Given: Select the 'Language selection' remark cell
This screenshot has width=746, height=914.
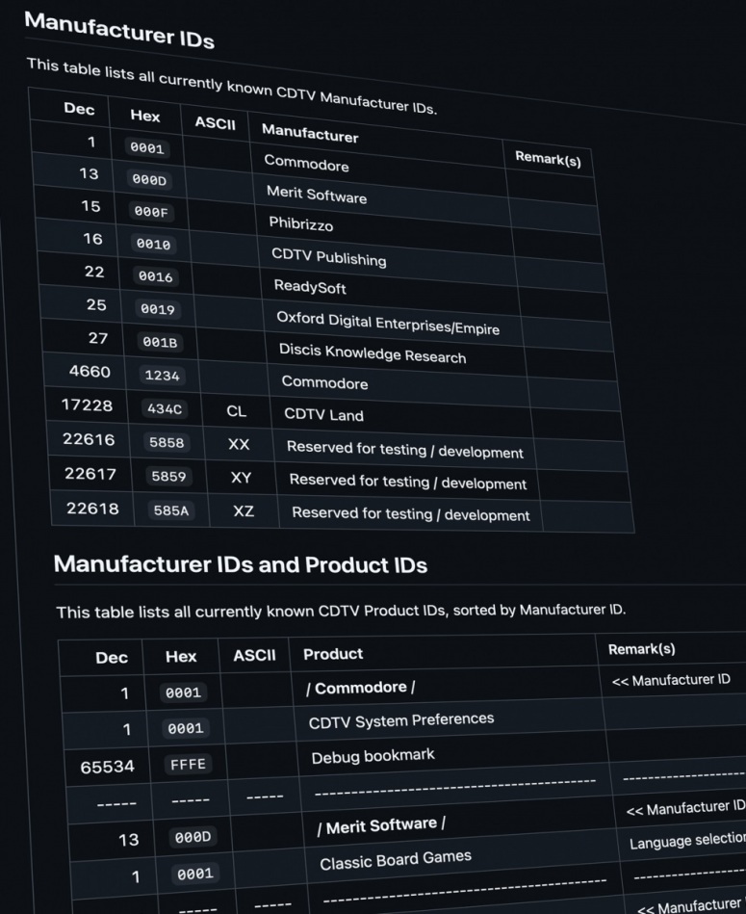Looking at the screenshot, I should (687, 840).
